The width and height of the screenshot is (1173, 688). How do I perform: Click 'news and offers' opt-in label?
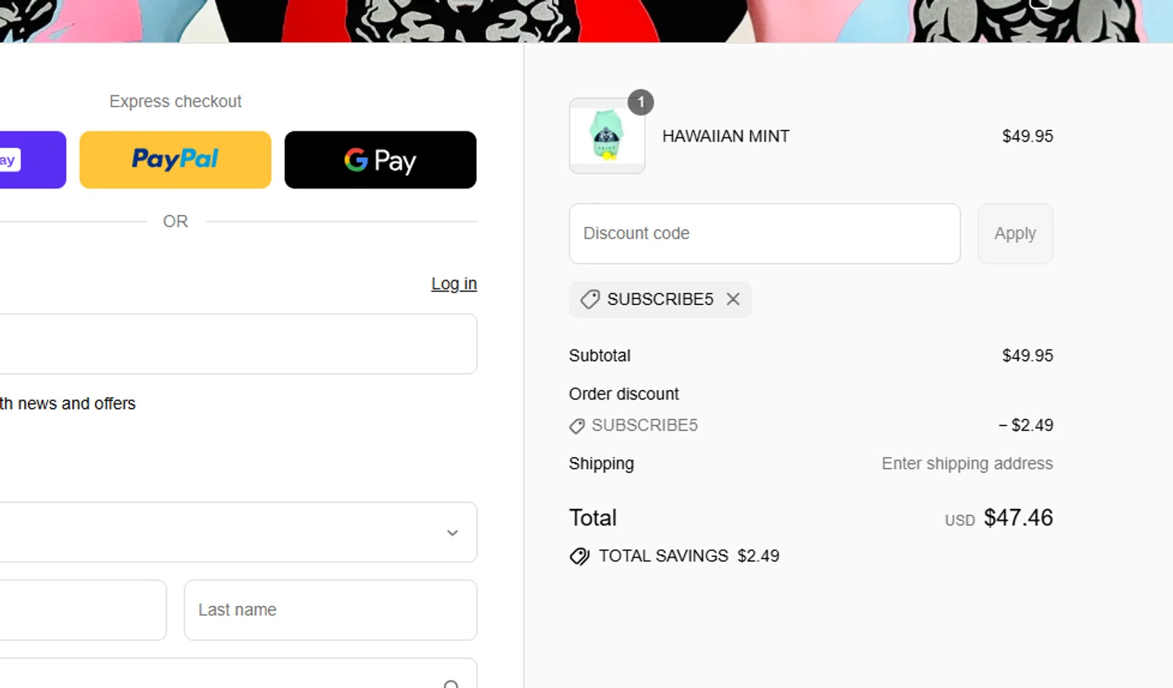(x=68, y=403)
